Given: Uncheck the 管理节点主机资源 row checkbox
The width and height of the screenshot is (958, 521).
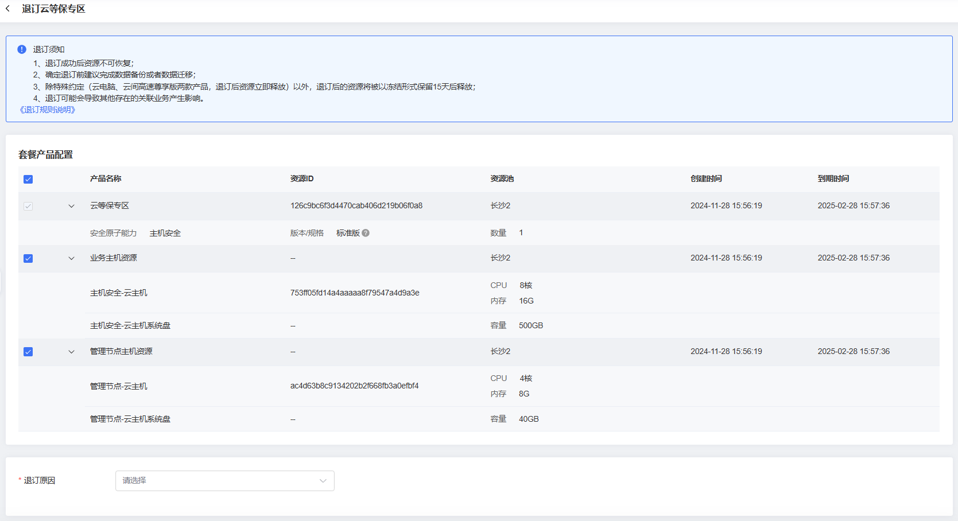Looking at the screenshot, I should pos(28,352).
